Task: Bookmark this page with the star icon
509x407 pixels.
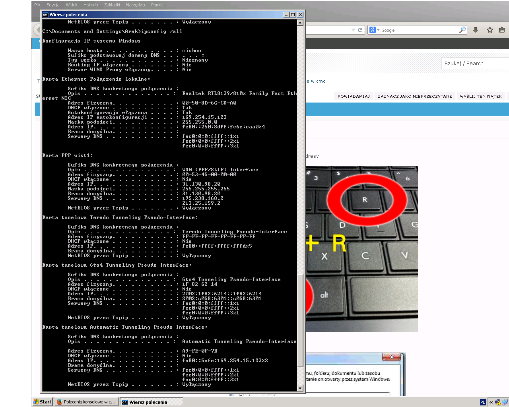Action: (x=490, y=30)
